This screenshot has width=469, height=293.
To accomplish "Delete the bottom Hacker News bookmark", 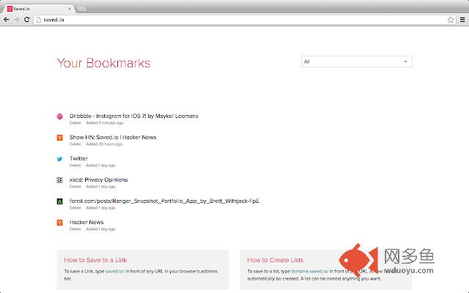I will coord(75,229).
